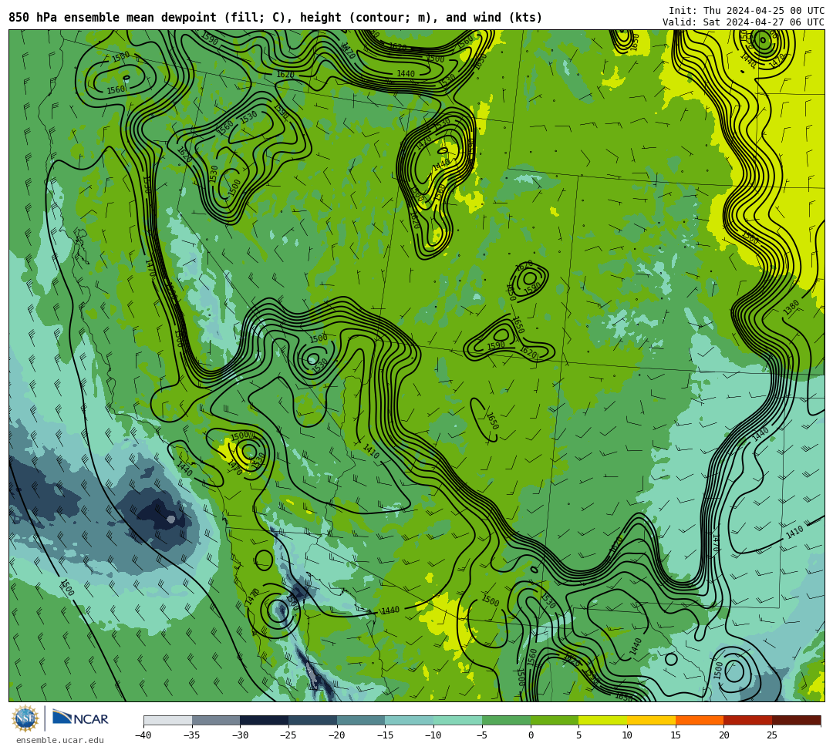The width and height of the screenshot is (833, 750).
Task: Click the 25 colorbar tick label
Action: pyautogui.click(x=772, y=735)
